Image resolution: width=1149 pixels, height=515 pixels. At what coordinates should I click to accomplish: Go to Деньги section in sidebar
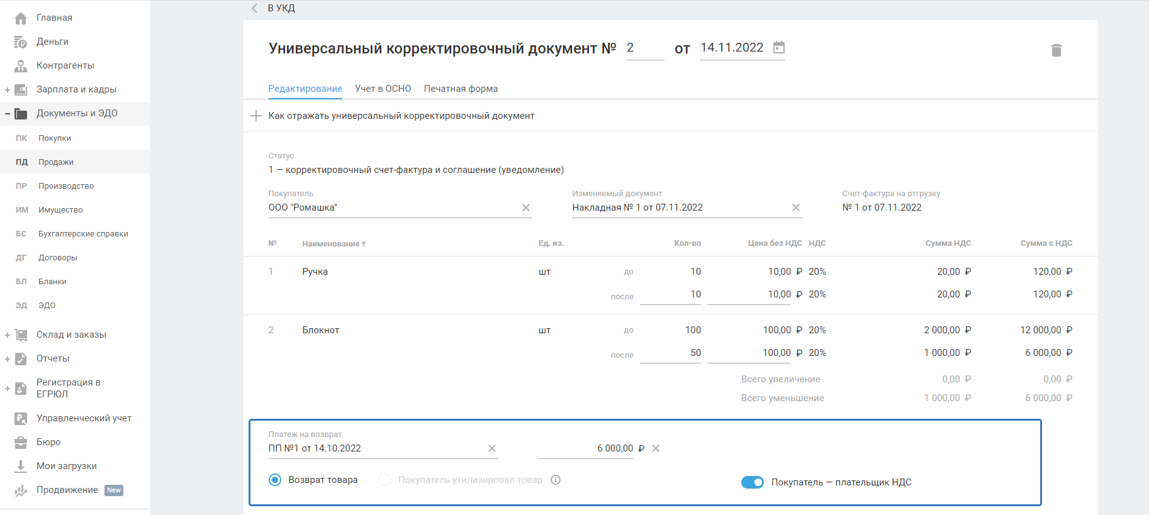pos(52,42)
